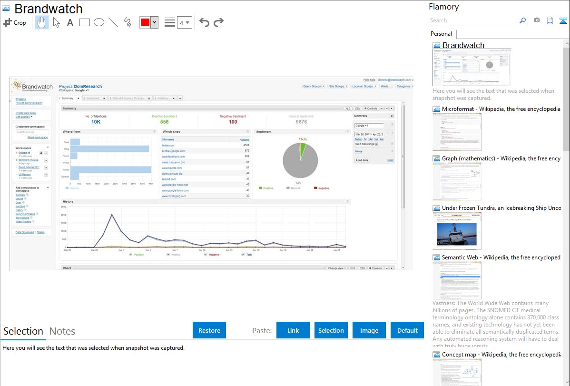Open the Graph (mathematics) snapshot thumbnail
This screenshot has height=386, width=570.
pyautogui.click(x=457, y=181)
